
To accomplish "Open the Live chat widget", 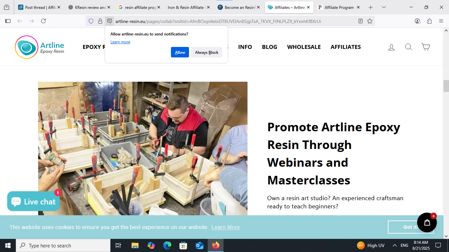I will pyautogui.click(x=34, y=201).
